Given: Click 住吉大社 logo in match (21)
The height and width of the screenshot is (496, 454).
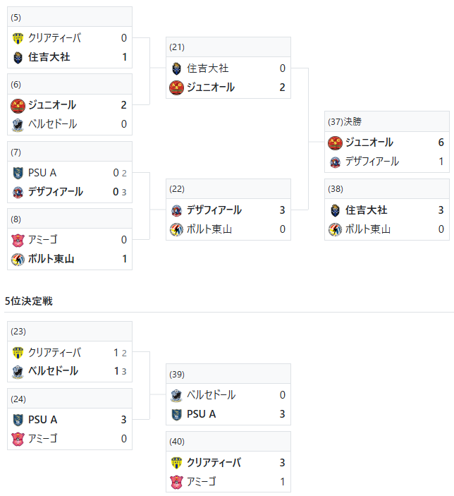Looking at the screenshot, I should point(176,68).
